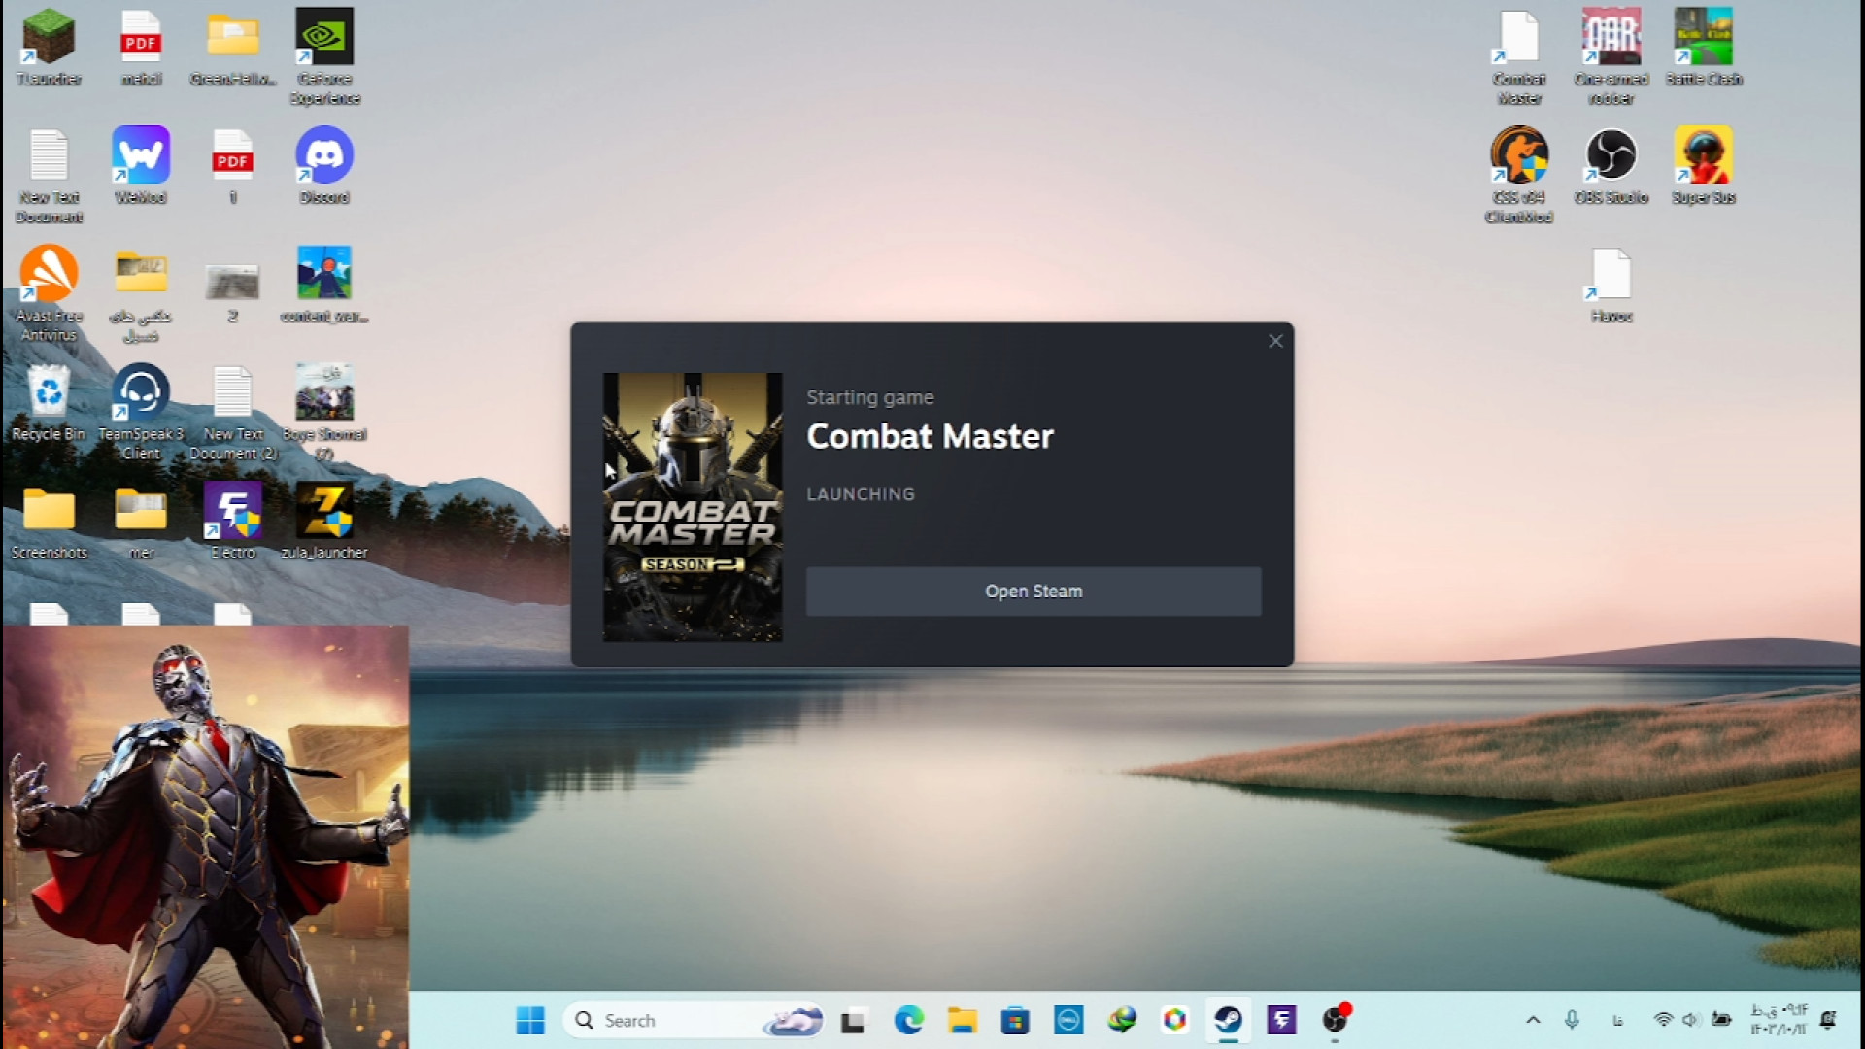This screenshot has width=1865, height=1049.
Task: Open the Recycle Bin
Action: pyautogui.click(x=49, y=402)
